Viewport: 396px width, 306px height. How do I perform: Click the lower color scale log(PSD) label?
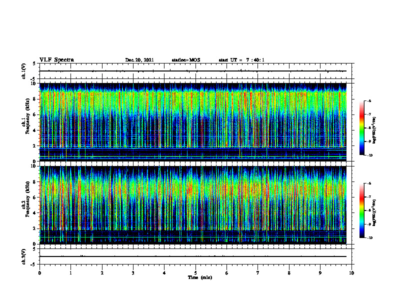point(374,212)
